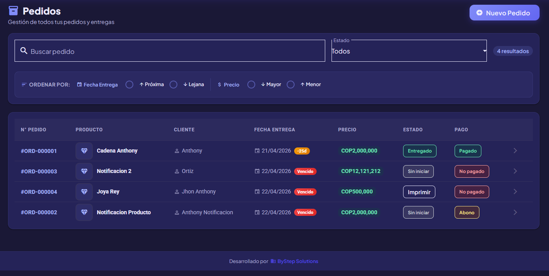Click the calendar icon in ORD-000003 row
This screenshot has height=276, width=549.
[x=257, y=171]
